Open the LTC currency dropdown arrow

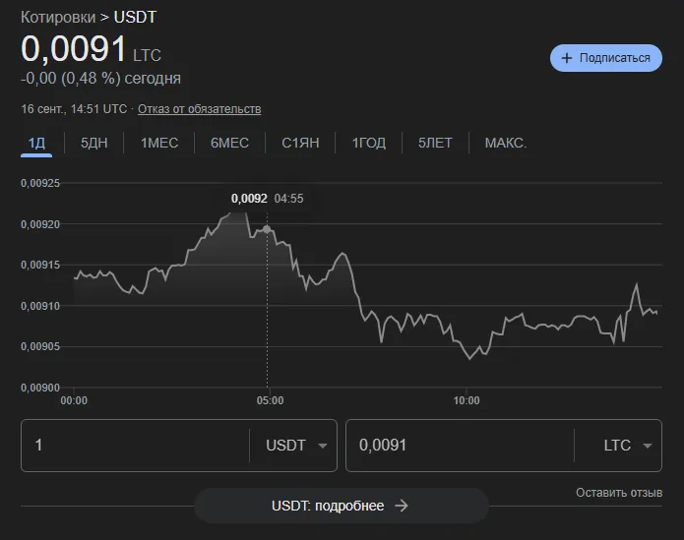coord(648,446)
